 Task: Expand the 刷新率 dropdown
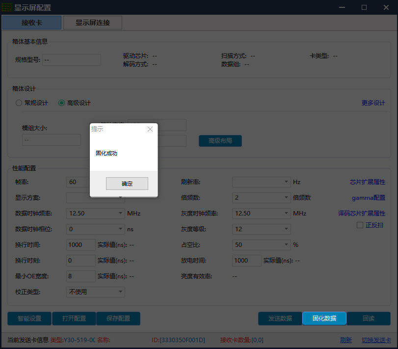pyautogui.click(x=261, y=182)
